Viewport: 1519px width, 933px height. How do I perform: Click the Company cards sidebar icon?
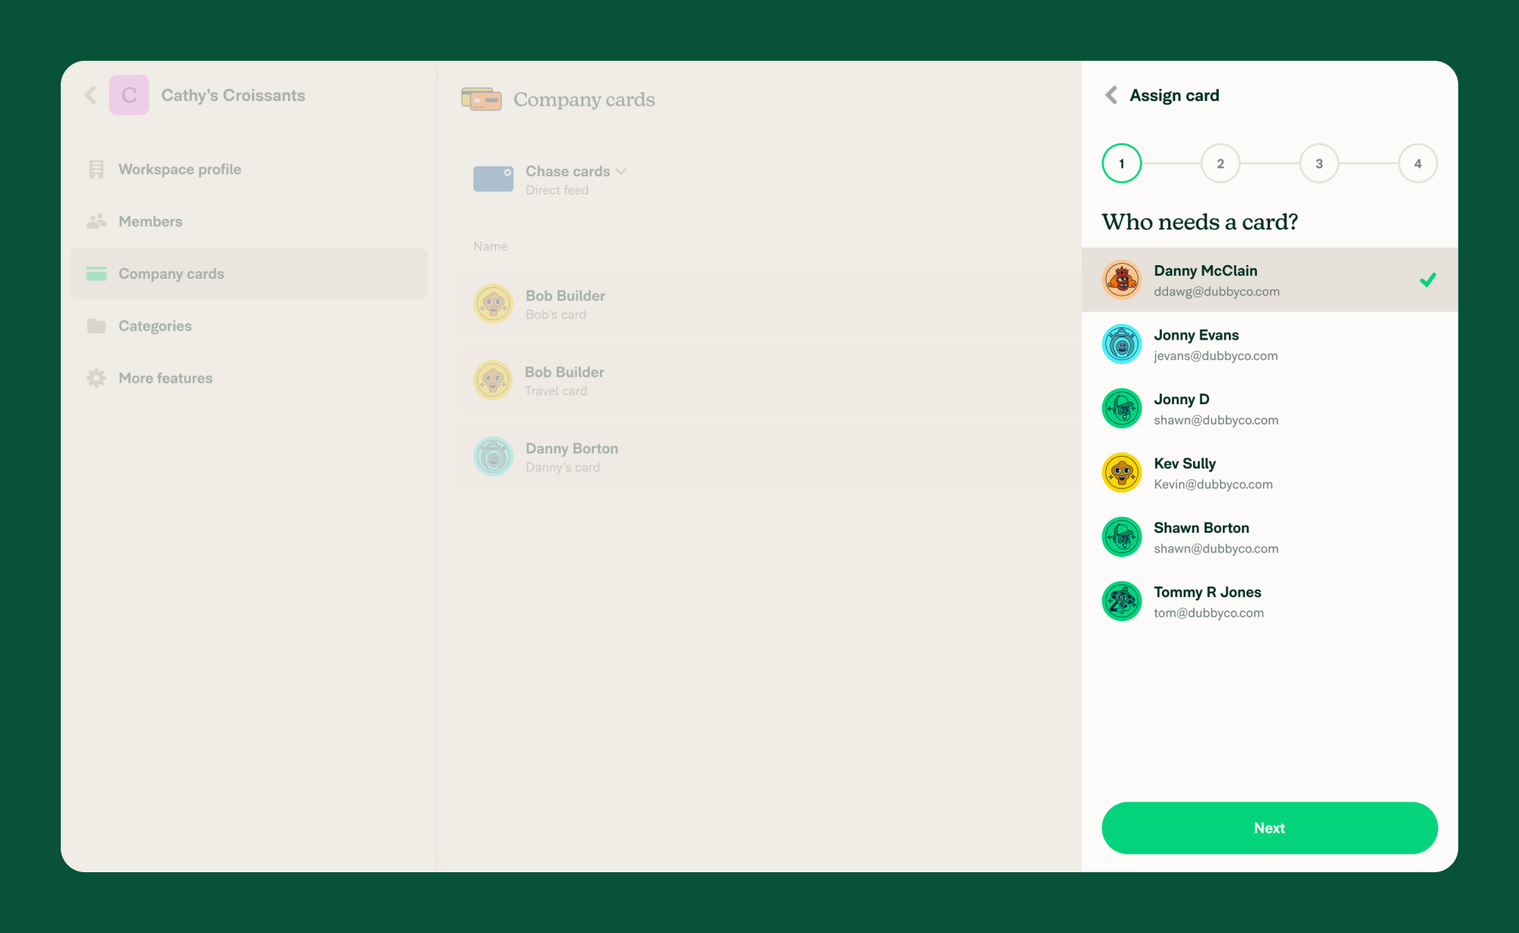96,272
